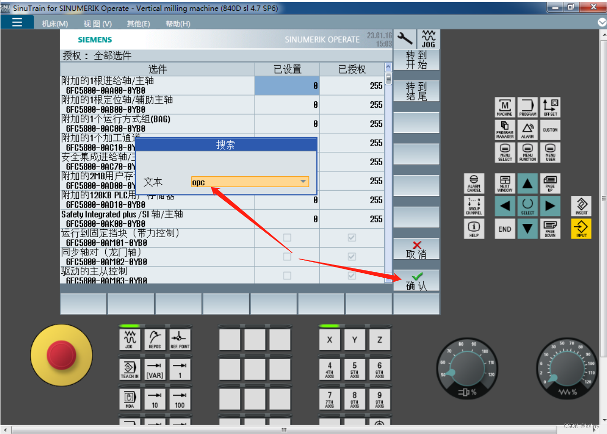Viewport: 607px width, 434px height.
Task: Click the MENU USER key
Action: (x=550, y=152)
